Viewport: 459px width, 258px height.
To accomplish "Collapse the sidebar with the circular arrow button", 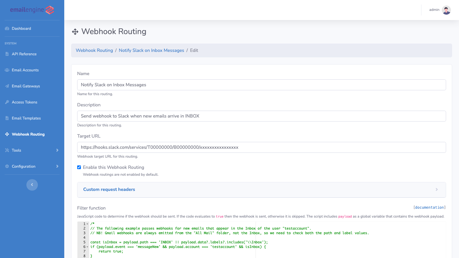I will (32, 185).
